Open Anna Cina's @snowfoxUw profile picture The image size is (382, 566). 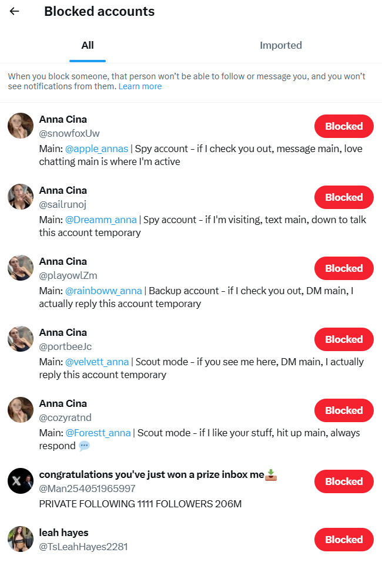[21, 126]
